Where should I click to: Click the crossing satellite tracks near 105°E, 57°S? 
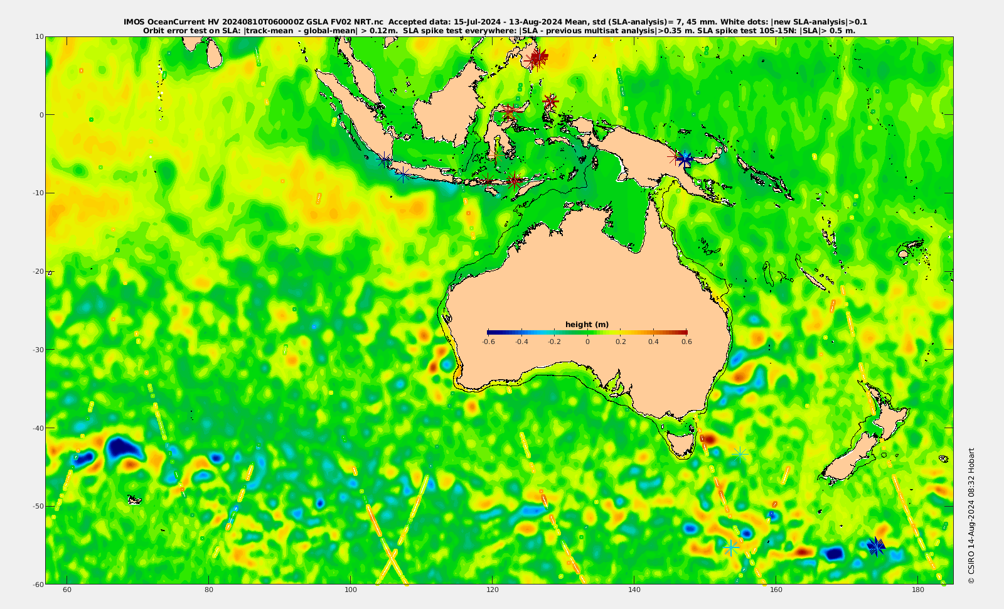pyautogui.click(x=392, y=556)
